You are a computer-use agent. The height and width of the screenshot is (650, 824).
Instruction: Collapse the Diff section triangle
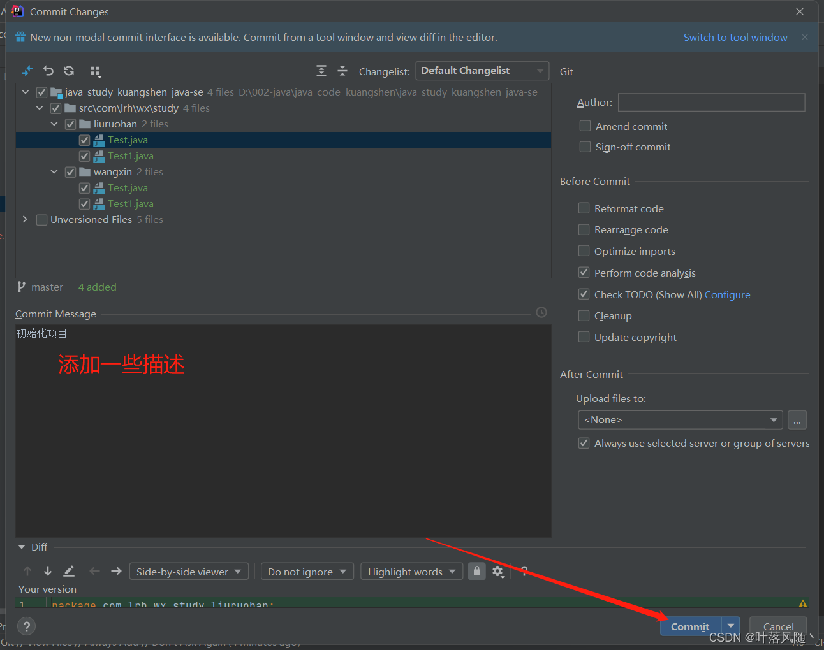click(x=22, y=547)
